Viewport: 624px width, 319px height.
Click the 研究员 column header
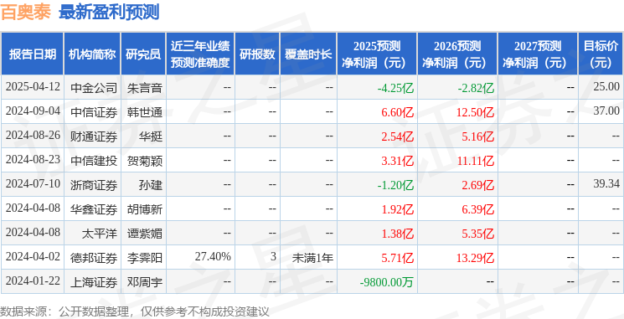[143, 54]
